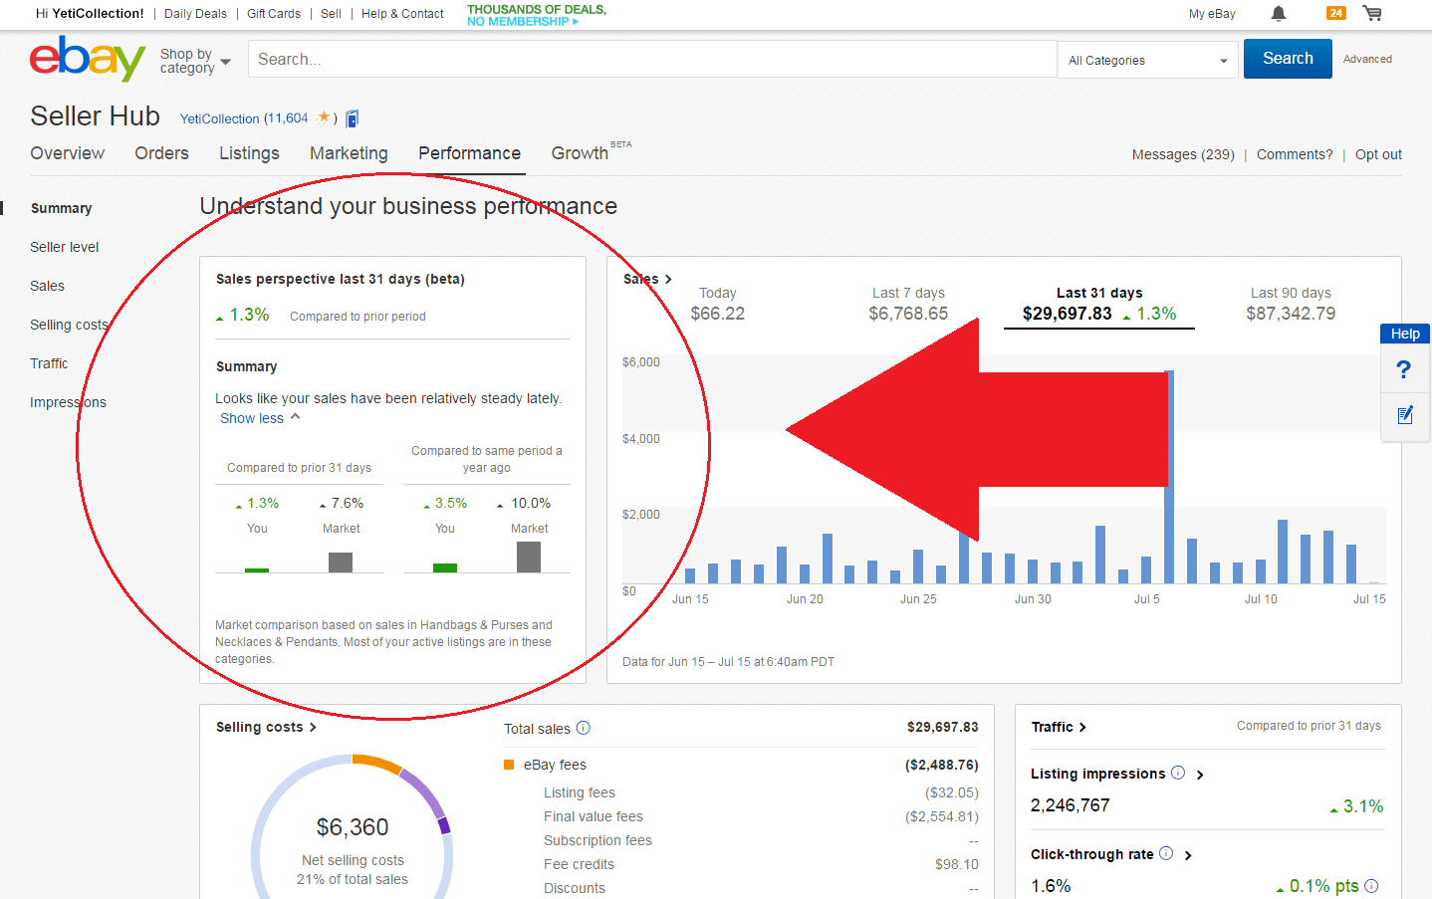Switch to the Listings tab
This screenshot has height=899, width=1432.
point(249,153)
